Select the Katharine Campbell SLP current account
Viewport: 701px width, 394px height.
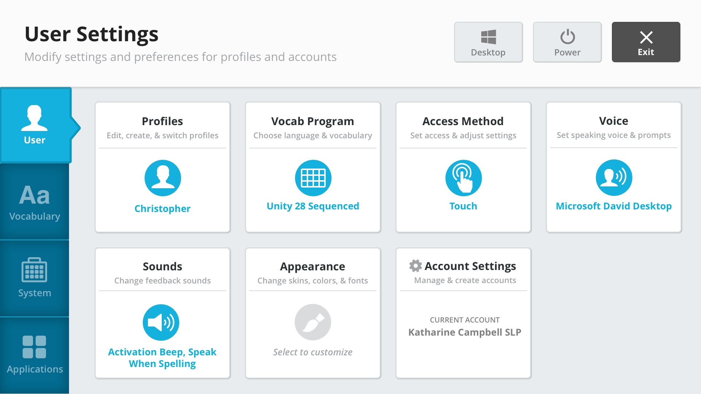click(464, 332)
